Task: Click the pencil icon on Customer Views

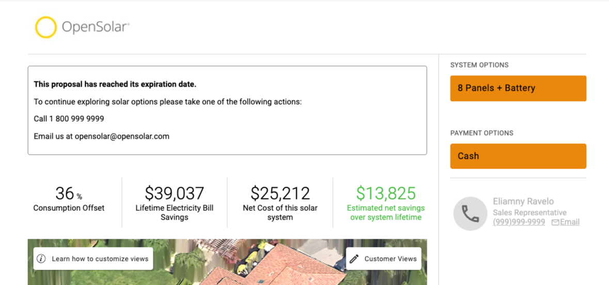Action: (354, 259)
